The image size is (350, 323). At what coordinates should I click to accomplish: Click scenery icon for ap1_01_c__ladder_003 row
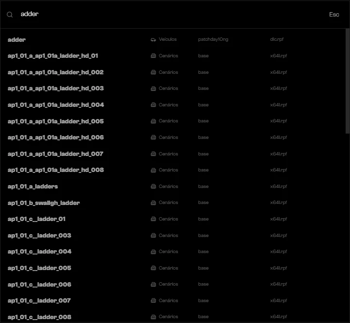click(153, 236)
